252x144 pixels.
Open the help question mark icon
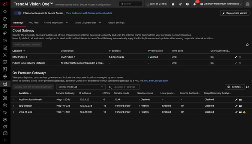(x=187, y=4)
